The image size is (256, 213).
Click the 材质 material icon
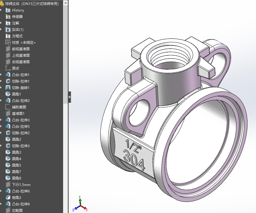click(x=8, y=43)
